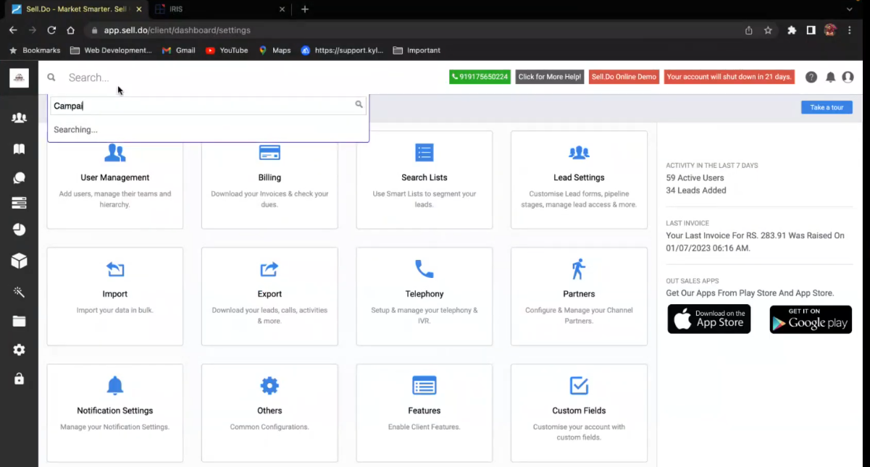
Task: Click the company logo at top left
Action: (19, 77)
